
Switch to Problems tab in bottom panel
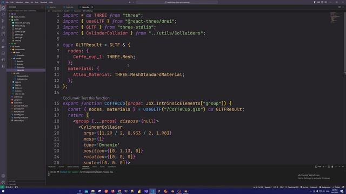[x=52, y=167]
